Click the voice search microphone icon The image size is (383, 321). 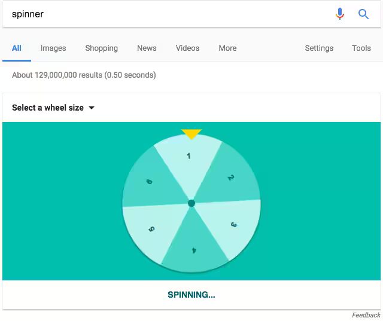[340, 14]
